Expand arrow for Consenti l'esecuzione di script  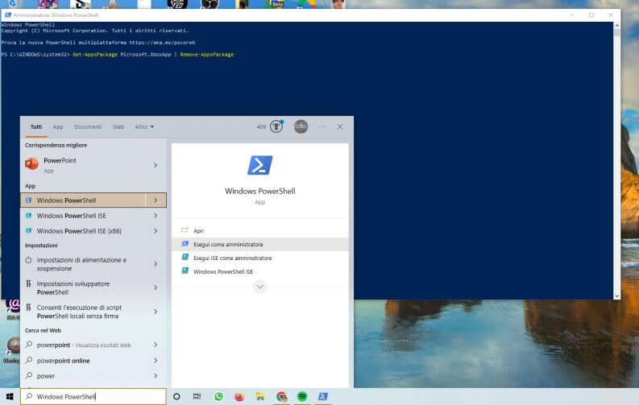point(156,312)
